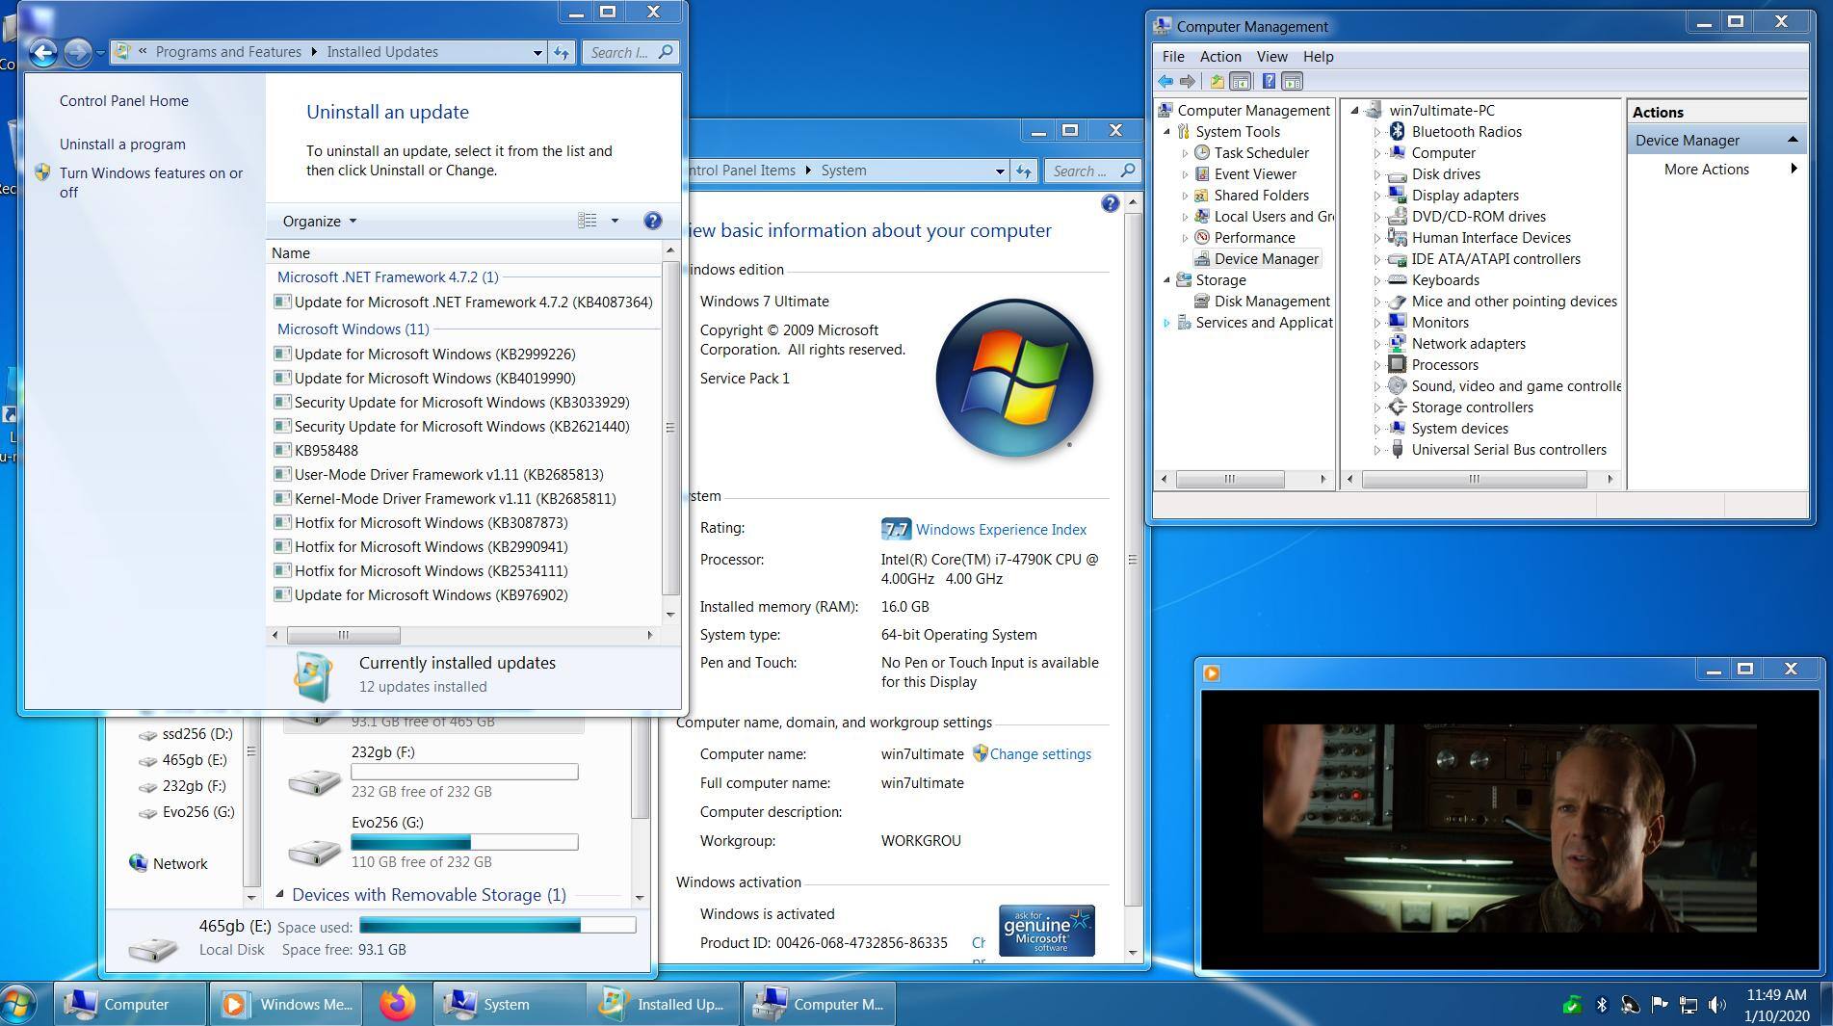Expand the Network adapters device node
1833x1026 pixels.
pyautogui.click(x=1376, y=344)
